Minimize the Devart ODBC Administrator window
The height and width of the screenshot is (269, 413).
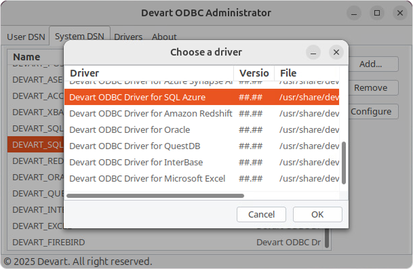(x=354, y=13)
